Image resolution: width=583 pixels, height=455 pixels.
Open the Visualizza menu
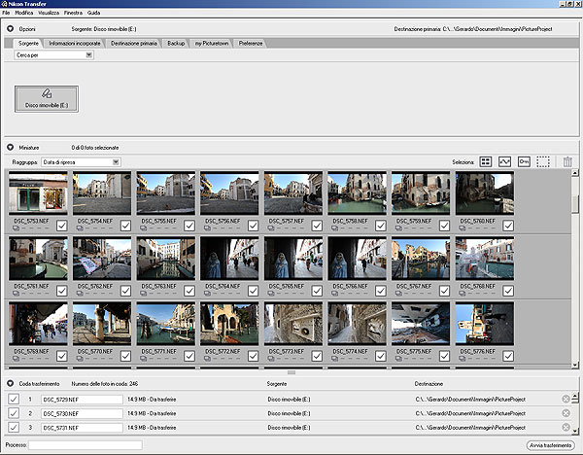click(49, 13)
